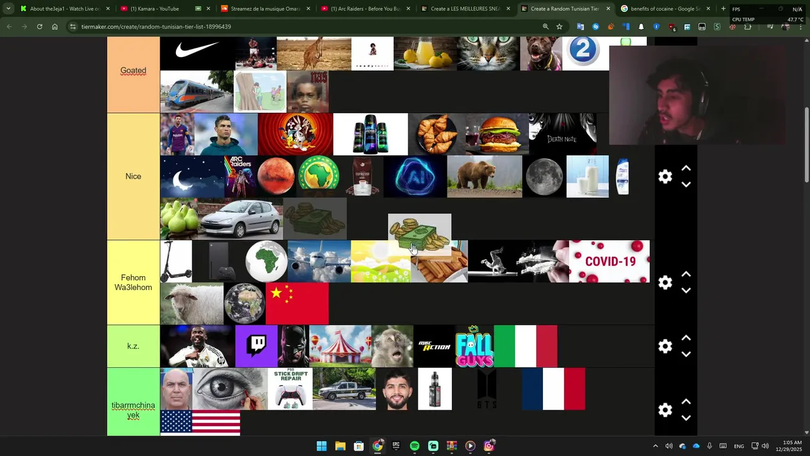Select the croissants image

click(437, 134)
